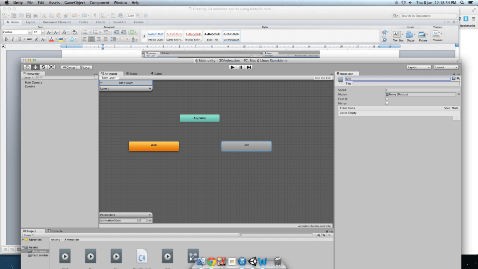Click Italic in Word ribbon

click(13, 39)
